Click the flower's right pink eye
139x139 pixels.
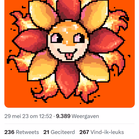[x=79, y=38]
